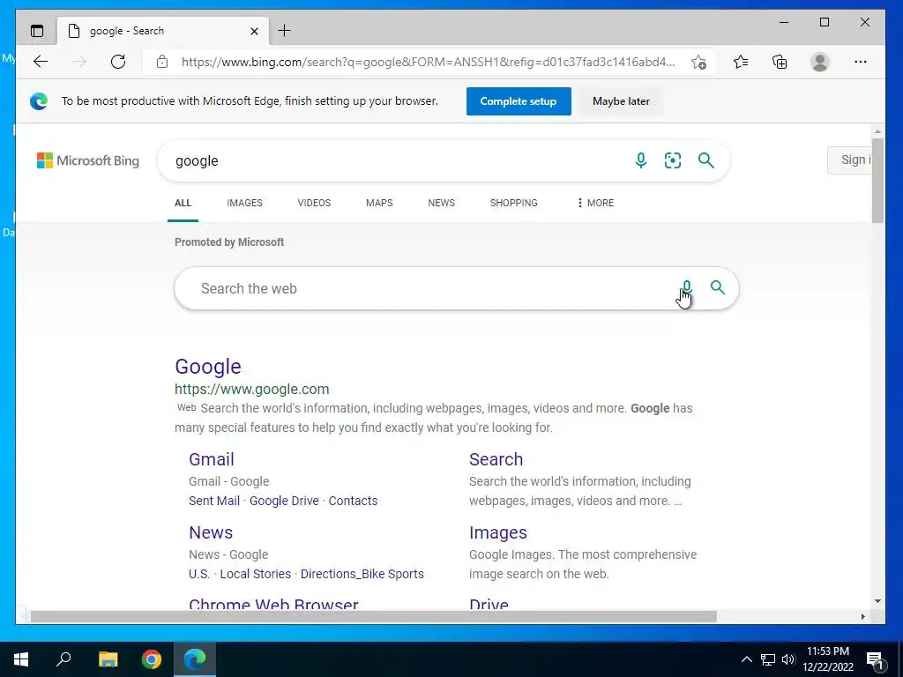Open the Windows Start menu
Image resolution: width=903 pixels, height=677 pixels.
pyautogui.click(x=21, y=659)
